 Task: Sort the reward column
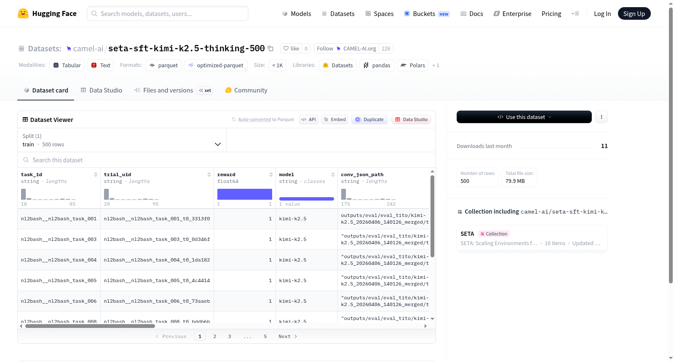pyautogui.click(x=271, y=174)
